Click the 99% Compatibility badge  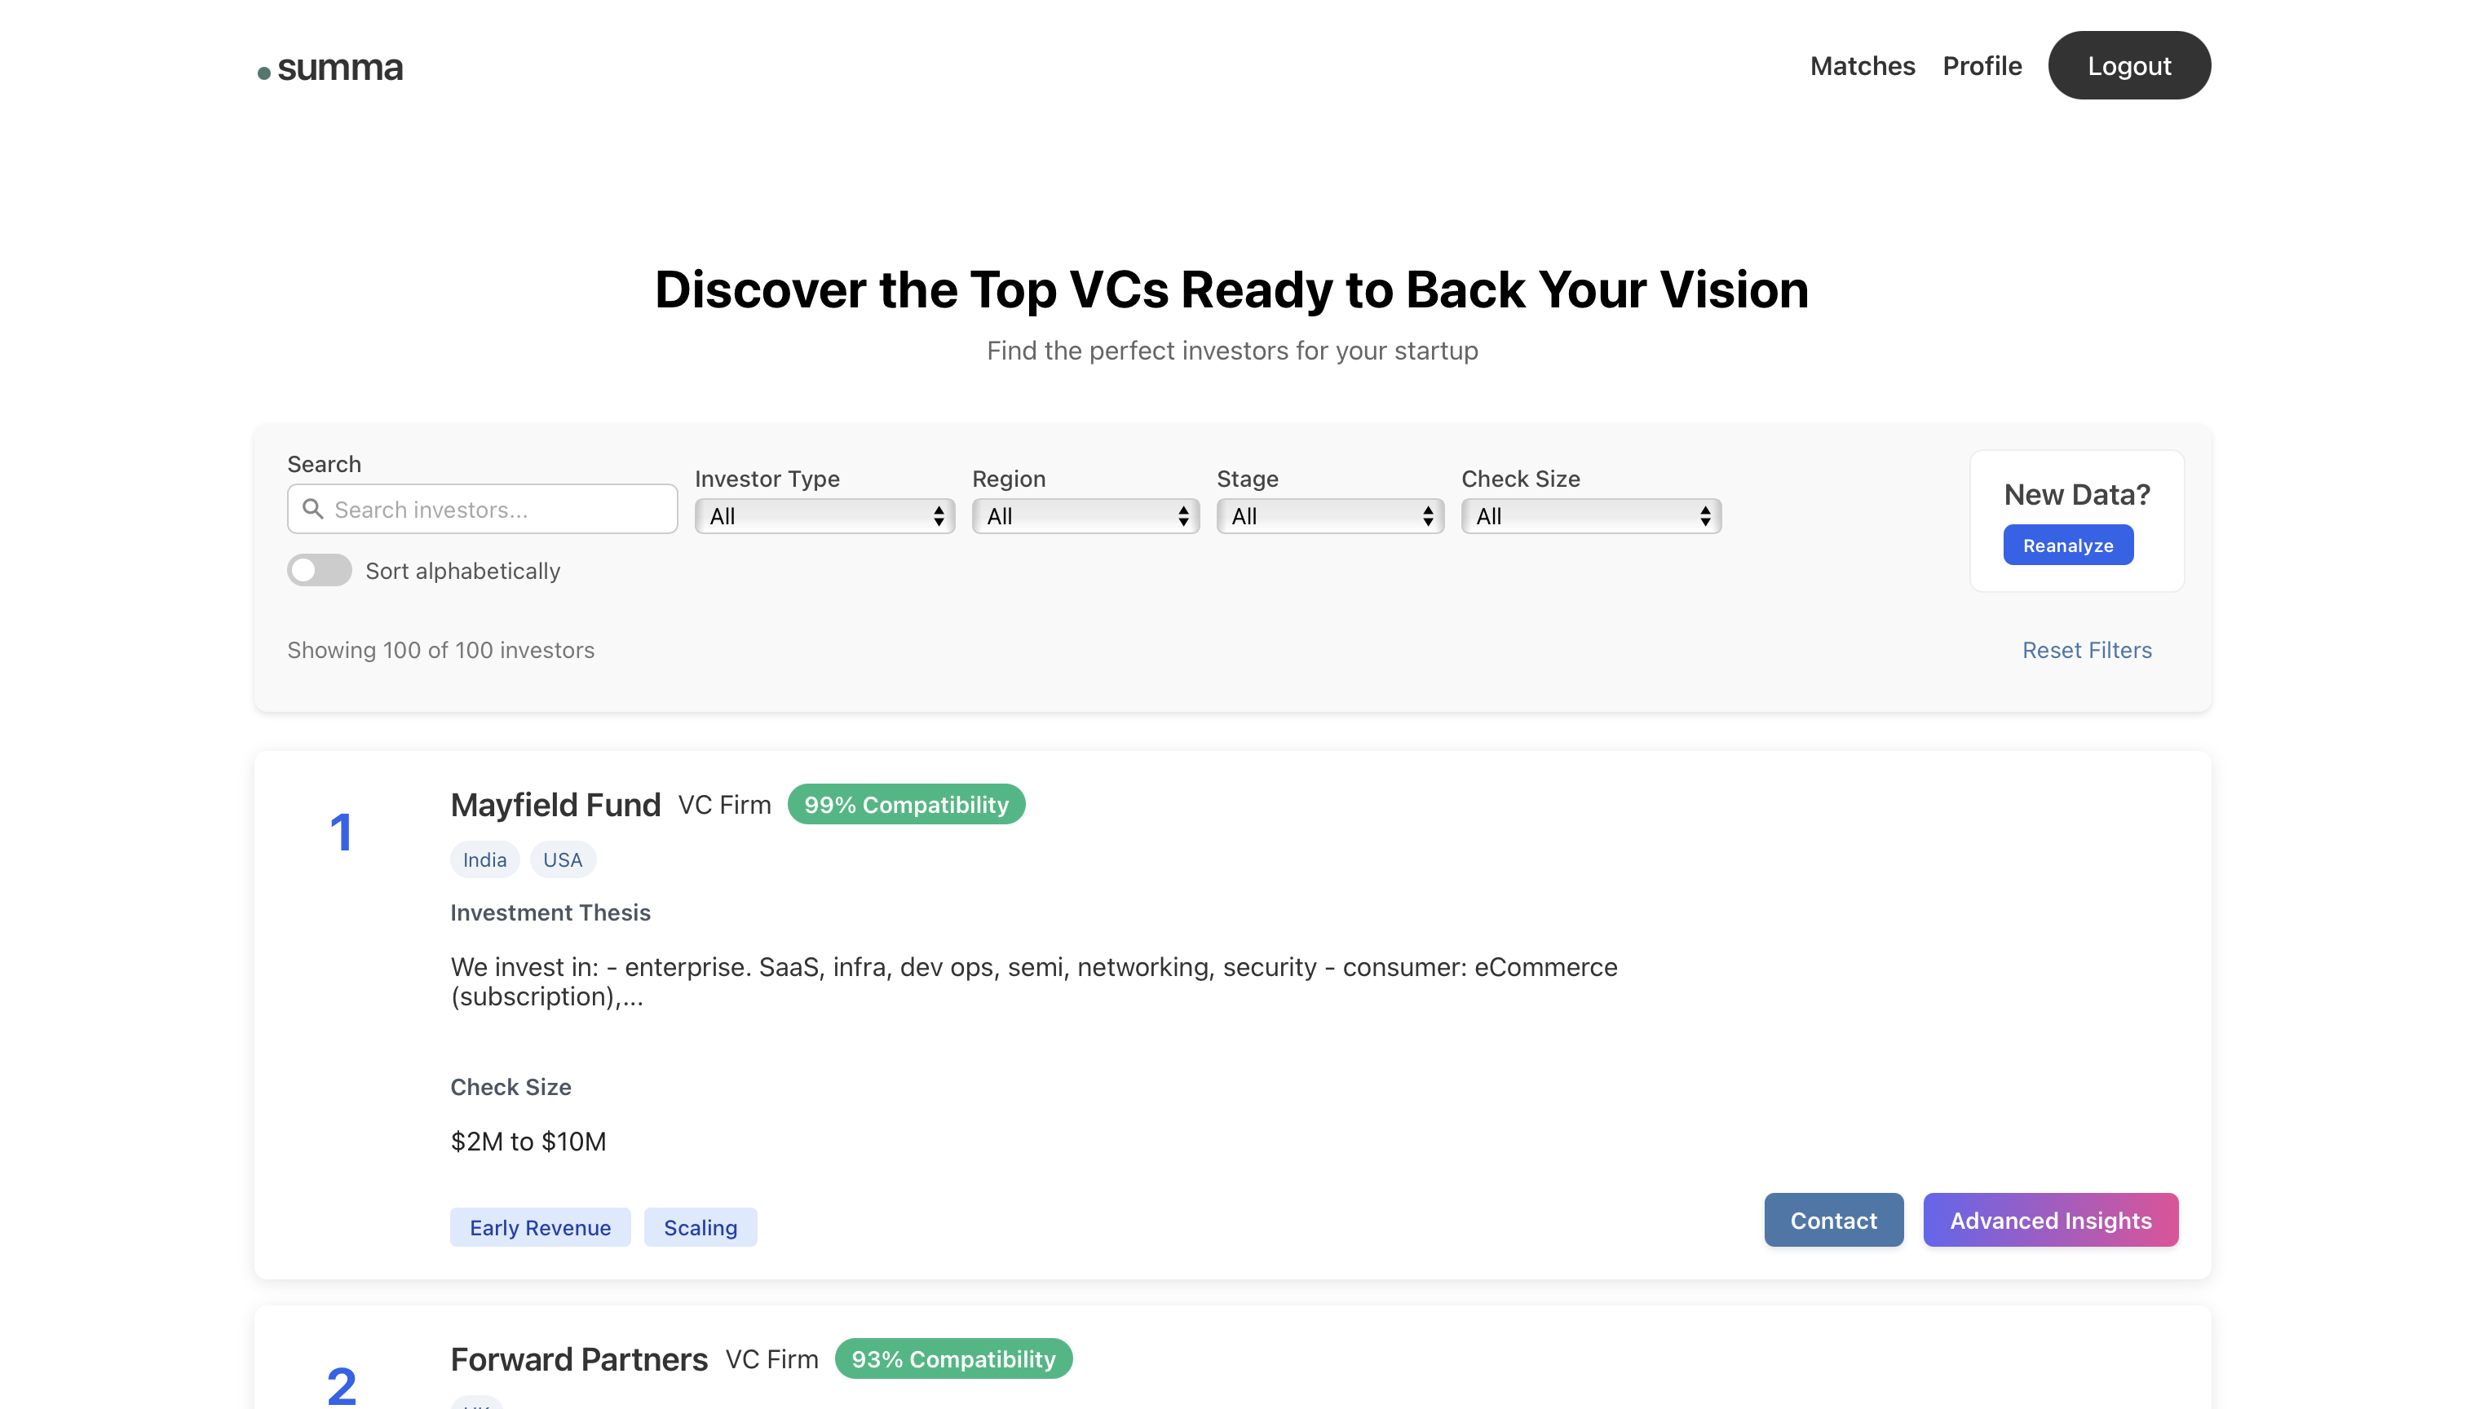tap(906, 804)
